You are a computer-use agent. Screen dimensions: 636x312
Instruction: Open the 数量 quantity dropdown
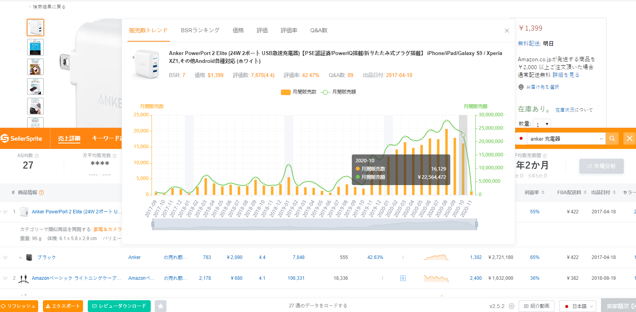click(x=542, y=124)
